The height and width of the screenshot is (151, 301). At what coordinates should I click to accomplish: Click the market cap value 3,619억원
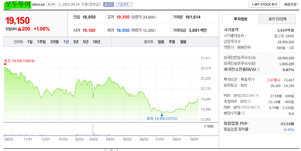tap(286, 30)
